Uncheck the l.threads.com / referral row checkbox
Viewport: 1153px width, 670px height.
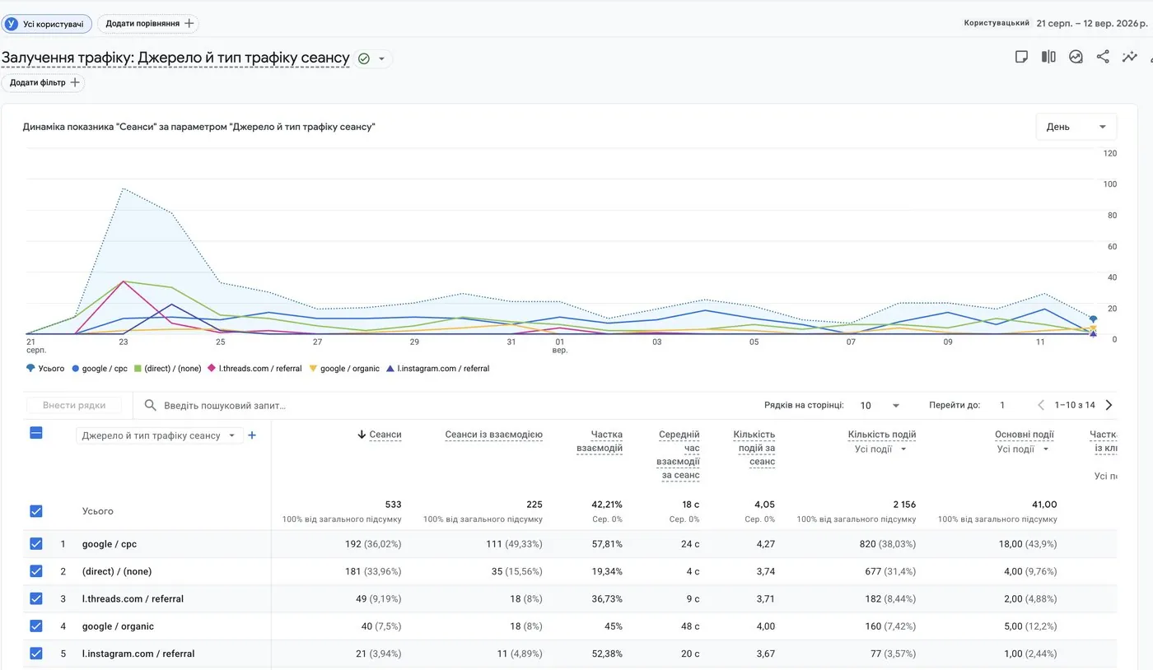[36, 598]
